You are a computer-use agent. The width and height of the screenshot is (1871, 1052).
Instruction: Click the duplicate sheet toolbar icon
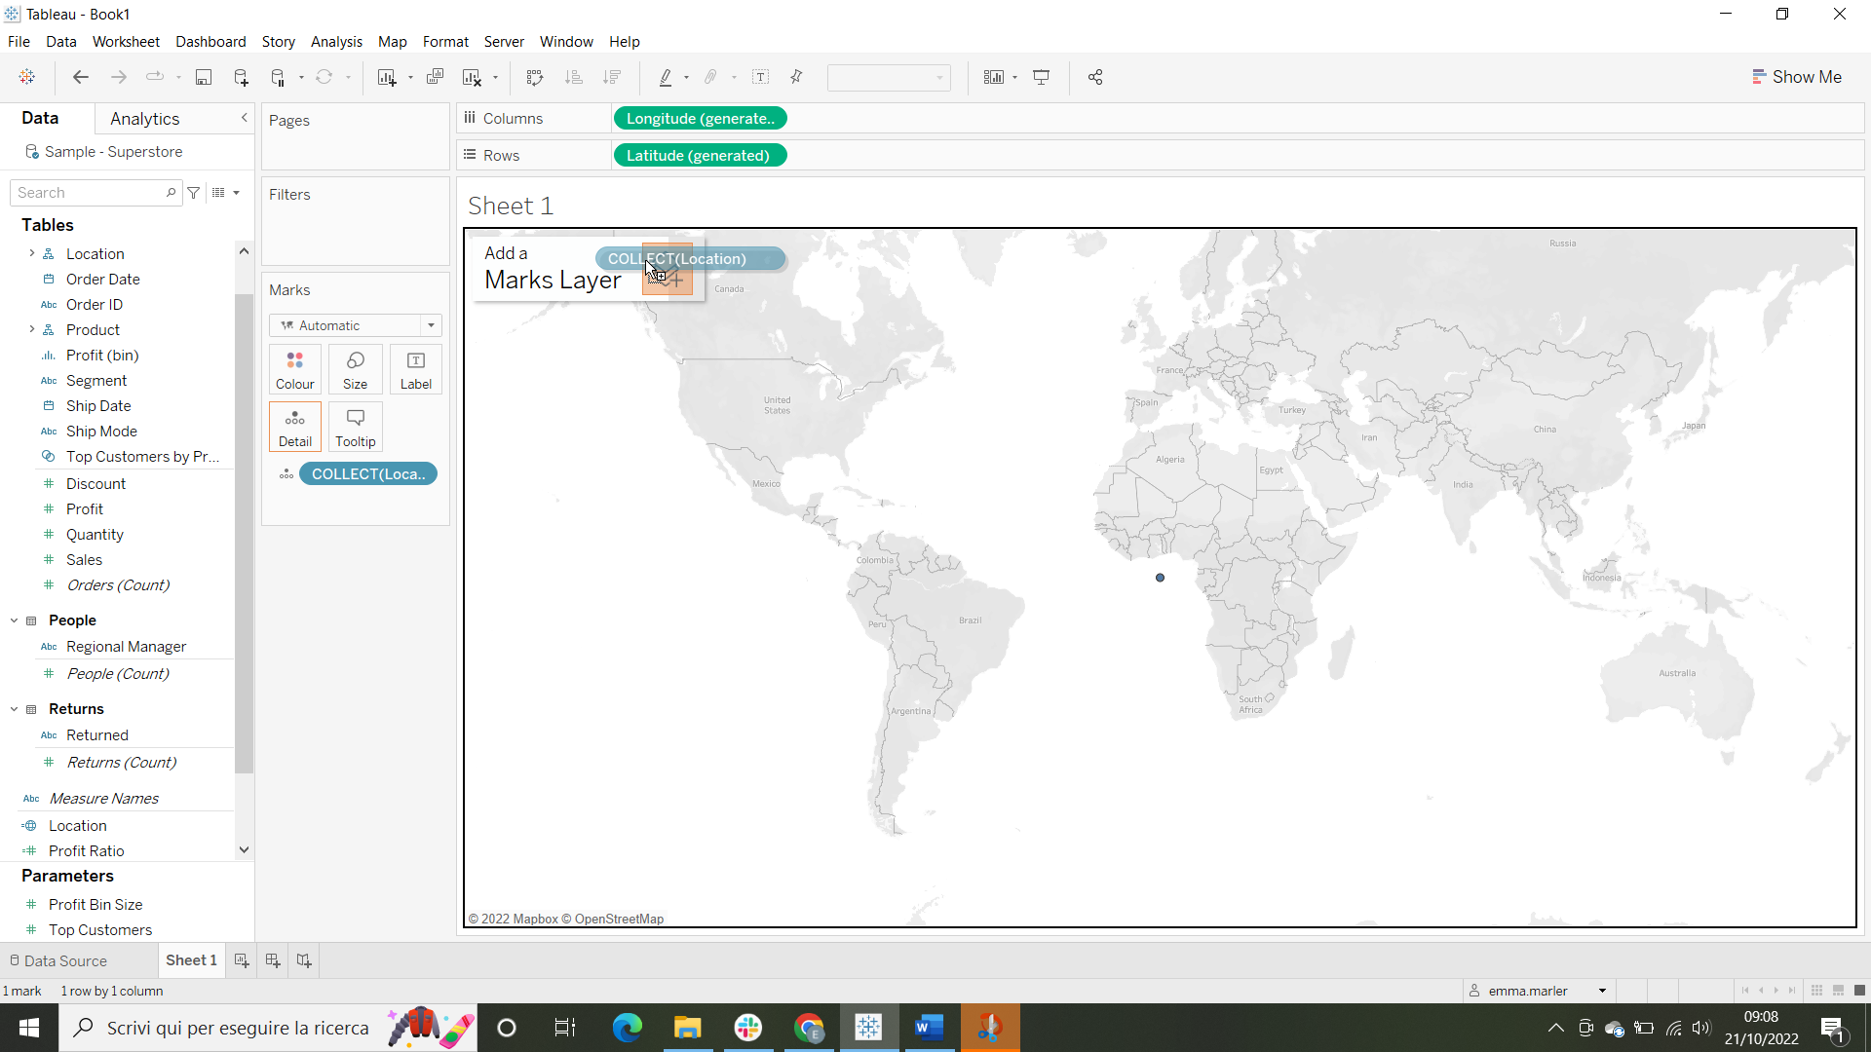(436, 77)
